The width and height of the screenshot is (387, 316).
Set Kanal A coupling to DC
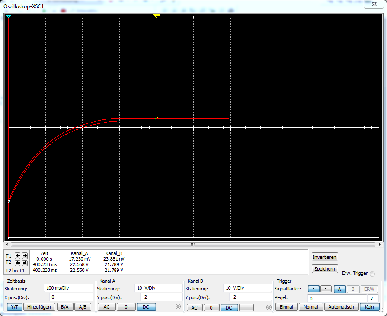(146, 307)
